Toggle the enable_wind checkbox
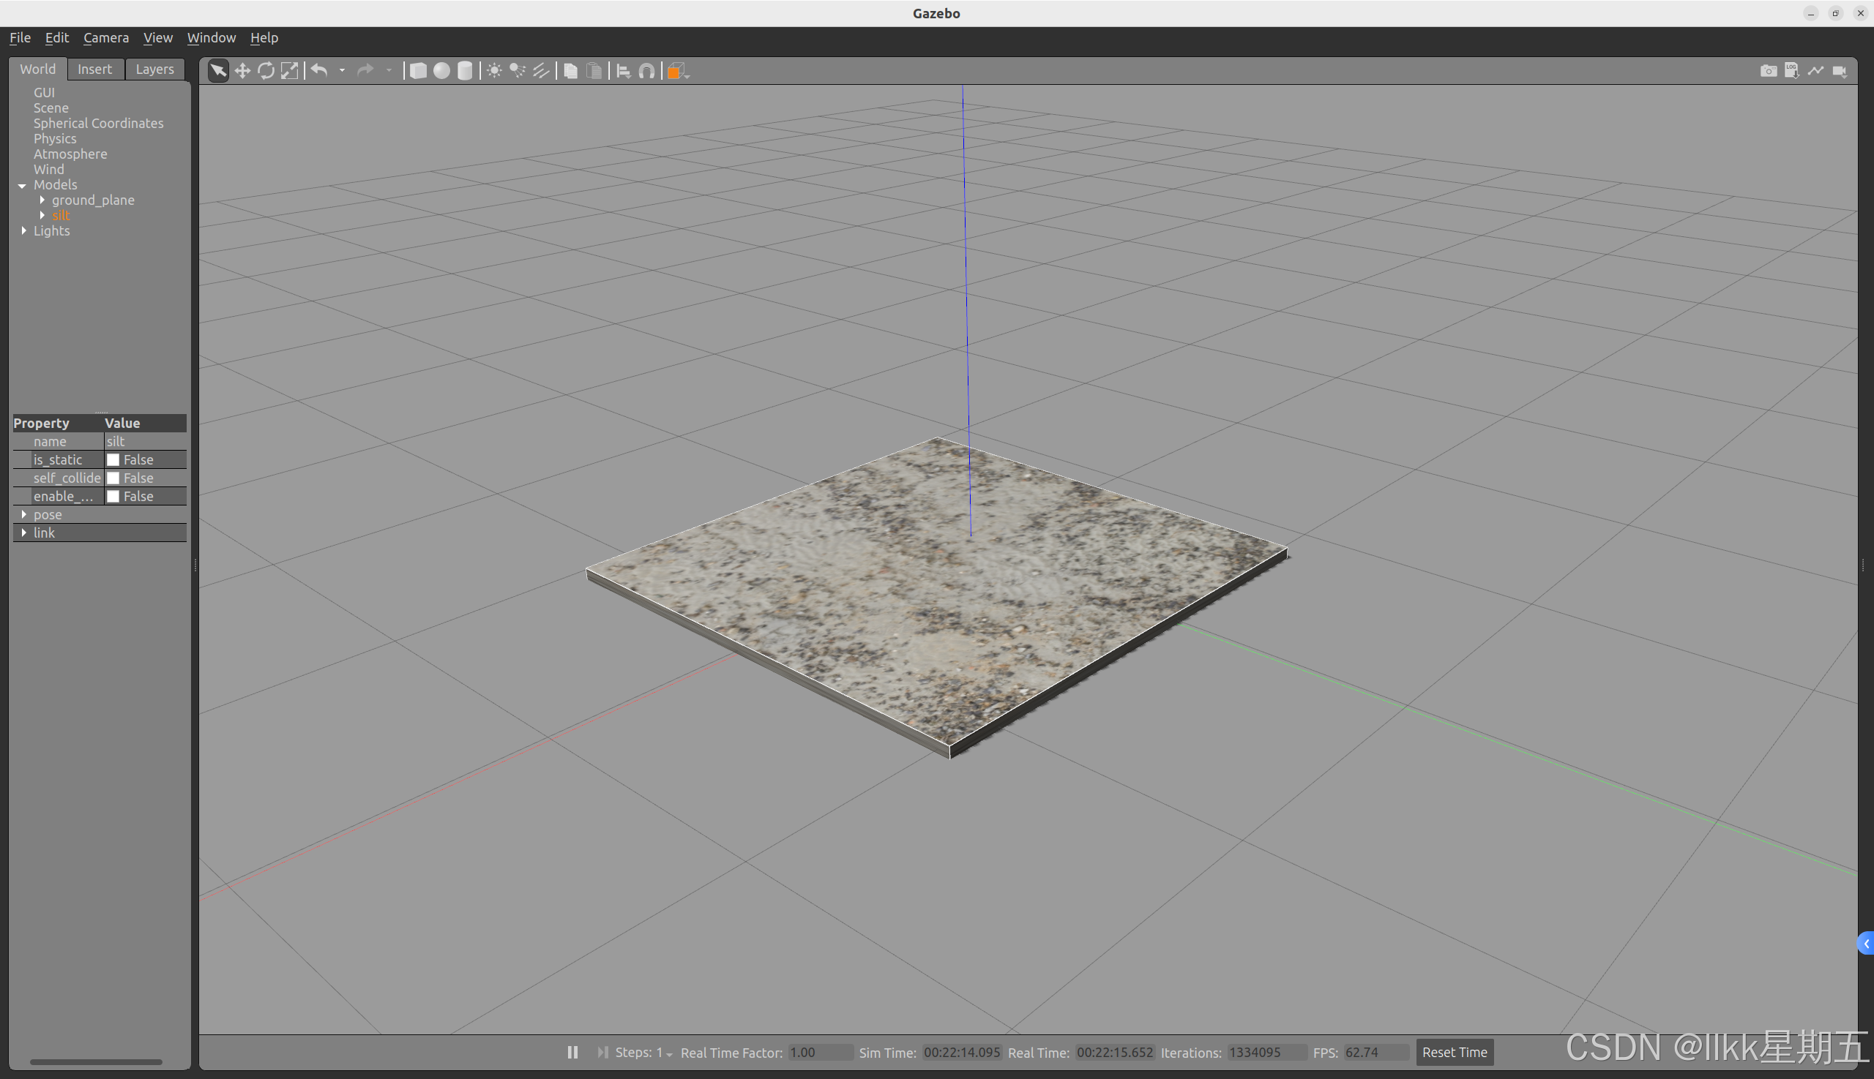1874x1079 pixels. click(113, 497)
